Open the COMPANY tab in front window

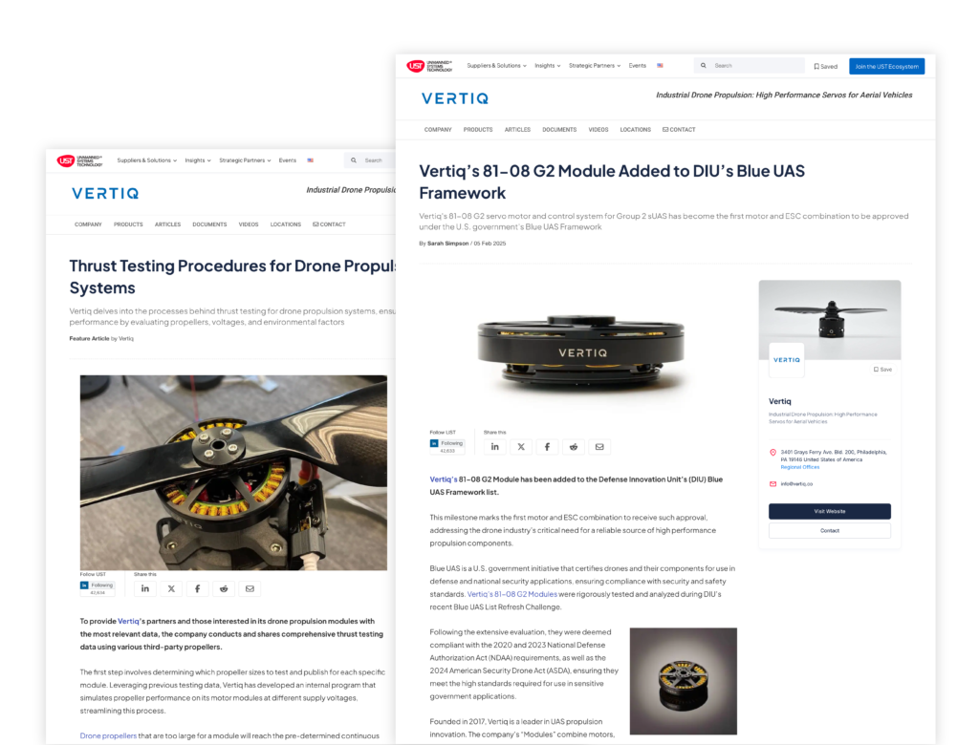pos(438,130)
